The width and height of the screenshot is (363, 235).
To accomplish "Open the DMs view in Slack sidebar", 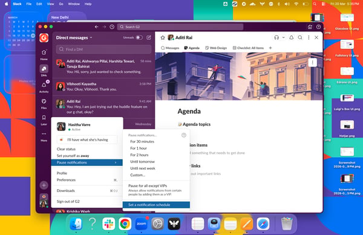I will (x=44, y=71).
